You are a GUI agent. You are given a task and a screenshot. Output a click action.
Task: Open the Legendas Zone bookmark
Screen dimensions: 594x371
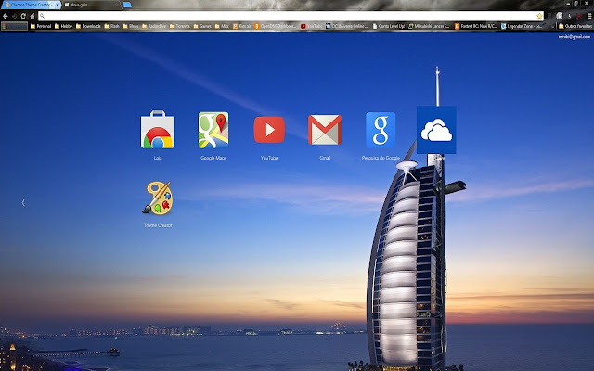(x=522, y=26)
